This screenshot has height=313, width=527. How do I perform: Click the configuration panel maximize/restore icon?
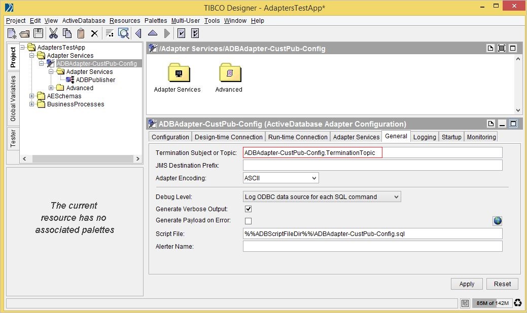513,124
